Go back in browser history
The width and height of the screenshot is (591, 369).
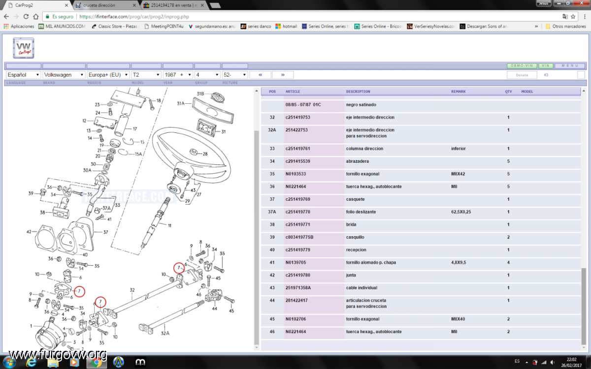6,16
